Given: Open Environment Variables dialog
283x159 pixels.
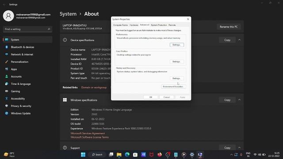Looking at the screenshot, I should click(x=173, y=87).
